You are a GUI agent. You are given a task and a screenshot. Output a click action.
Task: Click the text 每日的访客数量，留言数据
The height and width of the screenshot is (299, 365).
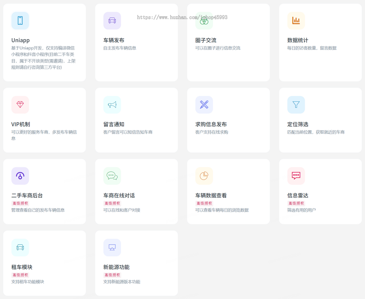(x=312, y=48)
